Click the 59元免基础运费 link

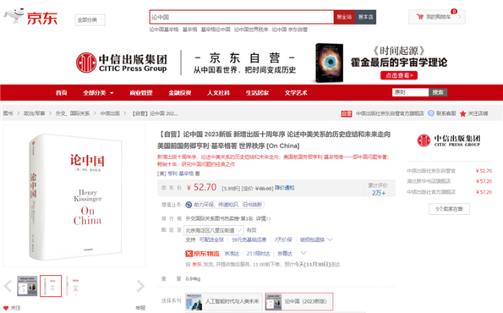point(249,239)
